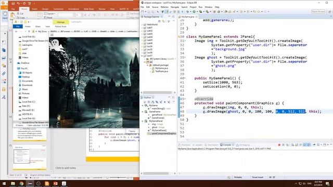This screenshot has height=187, width=333.
Task: Open the Eclipse Window menu
Action: point(208,7)
